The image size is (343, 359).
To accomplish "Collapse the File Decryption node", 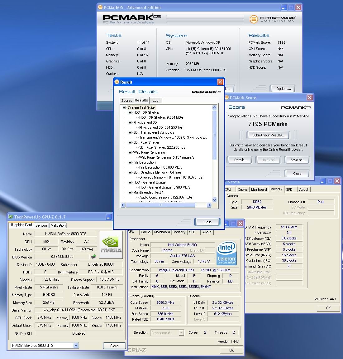I will point(130,162).
